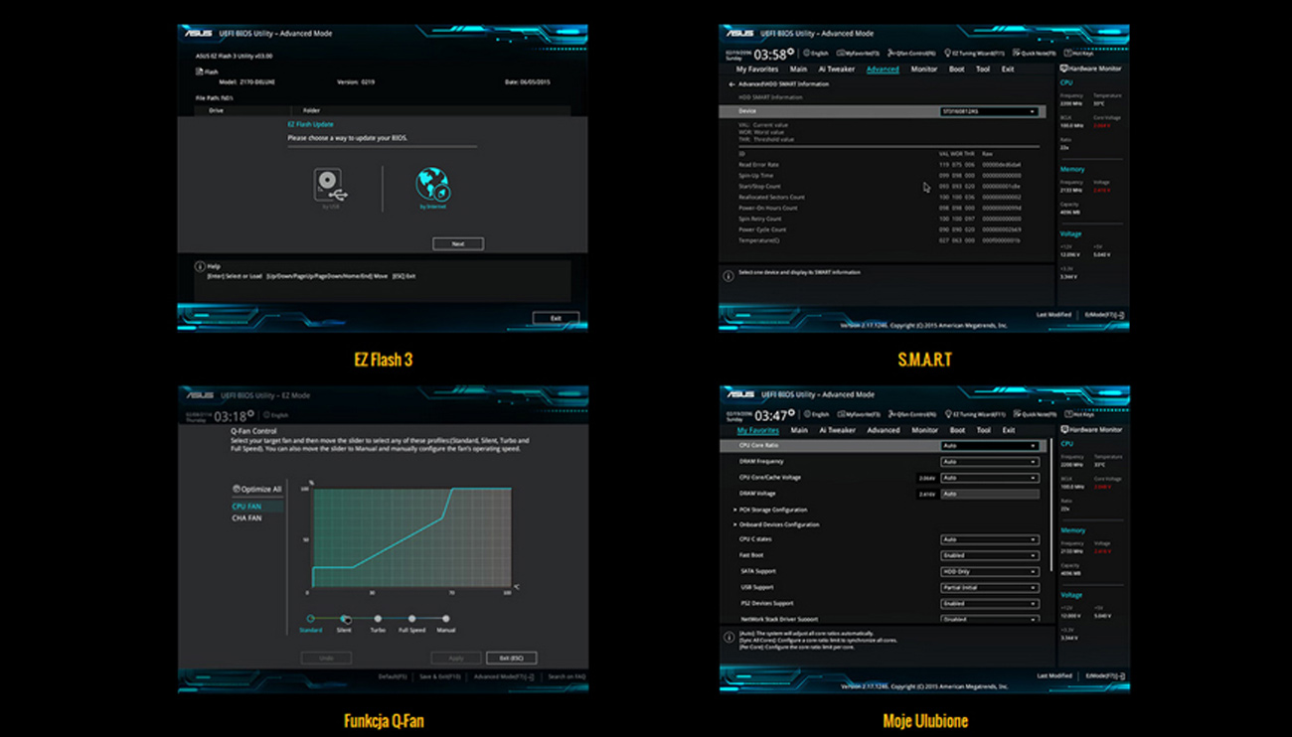Open Ai Tweaker tab in S.M.A.R.T screen

tap(837, 70)
